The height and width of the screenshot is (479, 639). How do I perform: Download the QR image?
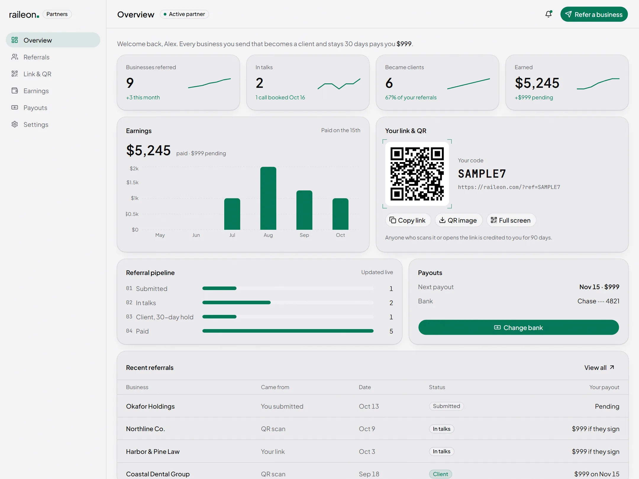[459, 220]
